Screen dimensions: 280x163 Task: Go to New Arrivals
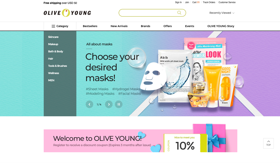[119, 26]
